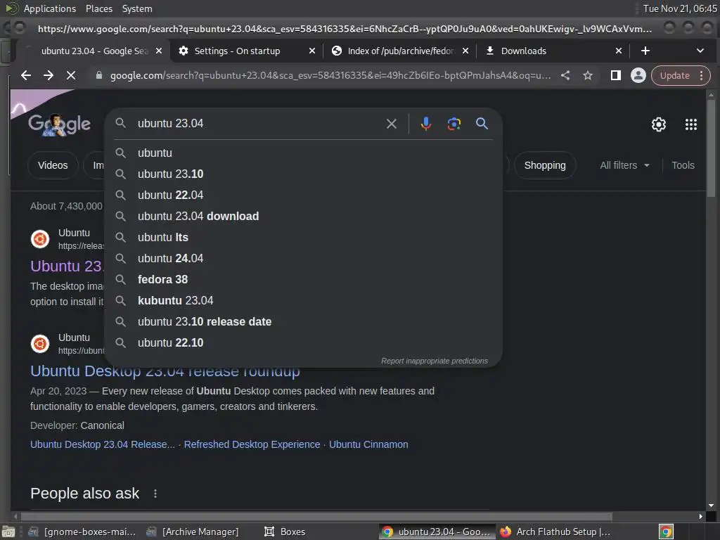Viewport: 720px width, 540px height.
Task: Clear the search box text
Action: [391, 124]
